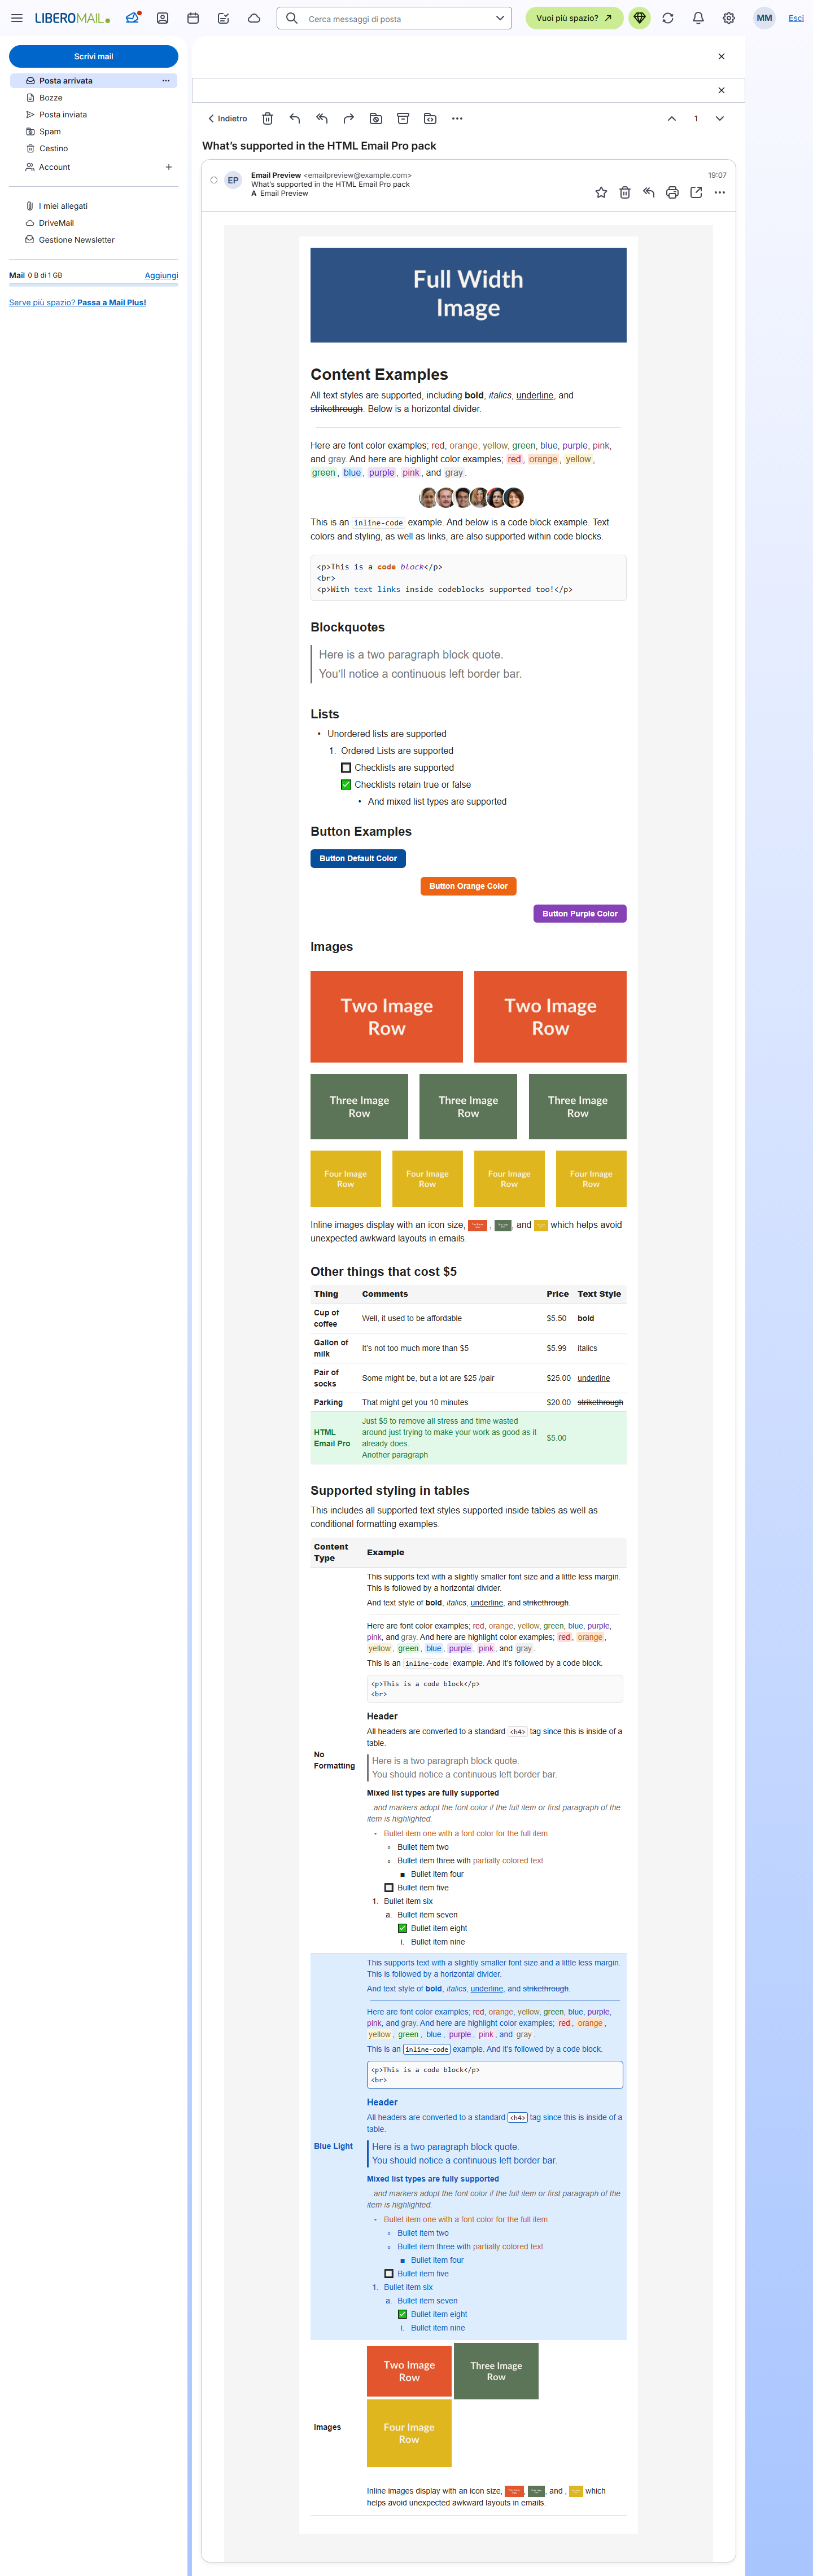This screenshot has width=813, height=2576.
Task: Open message header more options ellipsis
Action: [x=720, y=192]
